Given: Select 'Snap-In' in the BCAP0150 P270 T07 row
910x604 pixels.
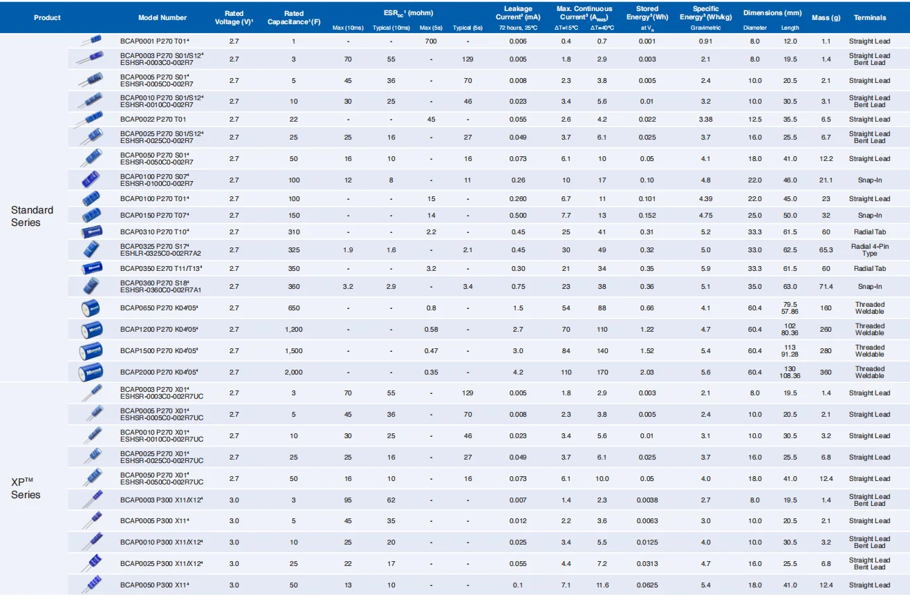Looking at the screenshot, I should tap(870, 216).
